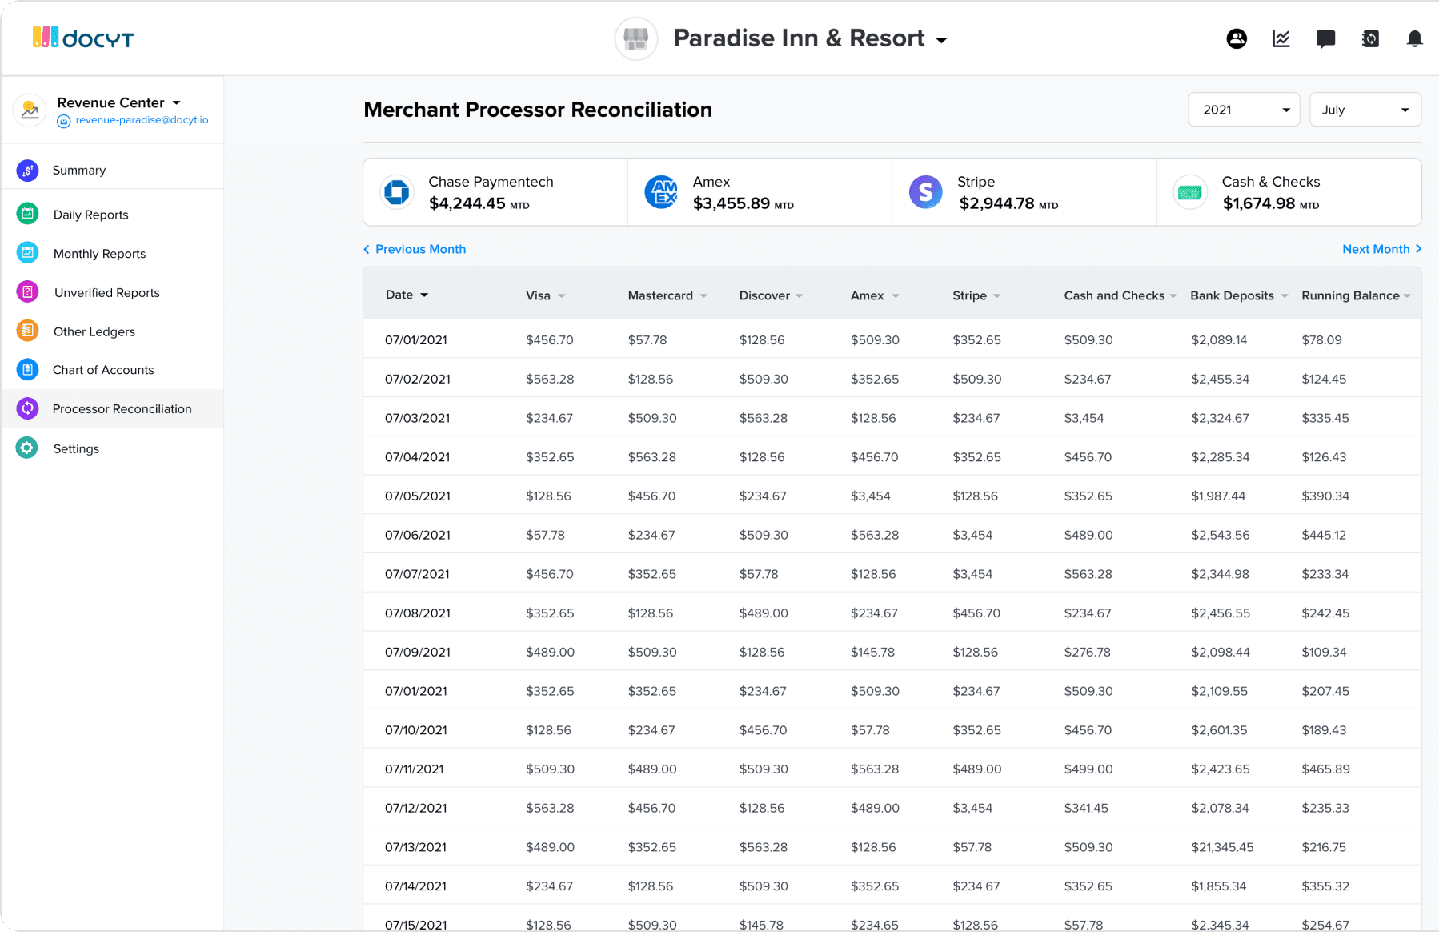
Task: Open Unverified Reports from the sidebar
Action: pyautogui.click(x=106, y=293)
